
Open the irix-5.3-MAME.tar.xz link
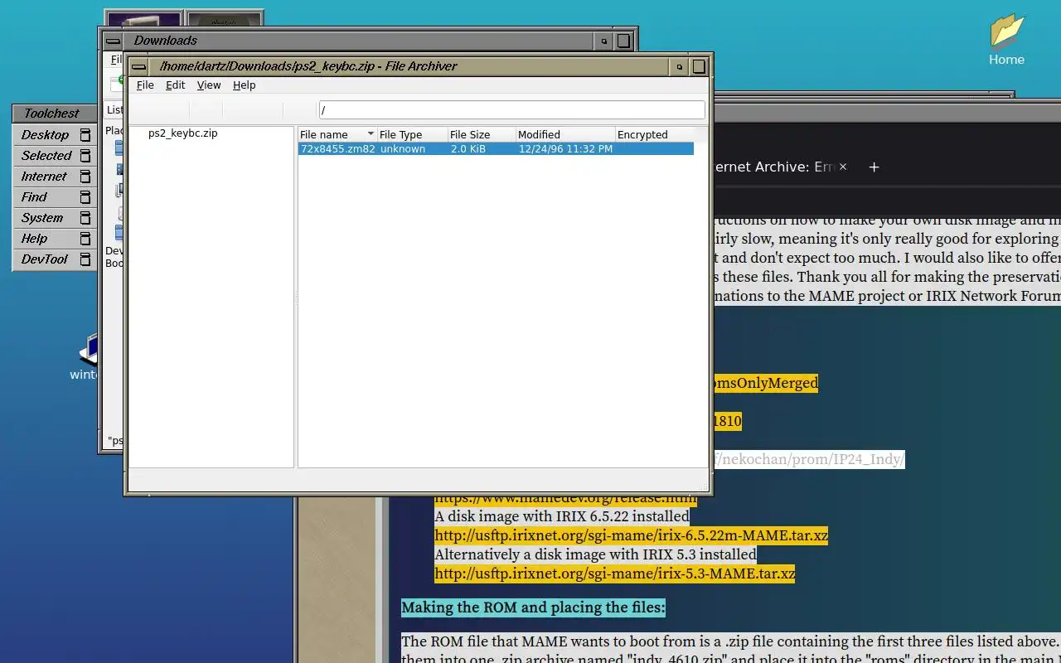(x=614, y=573)
